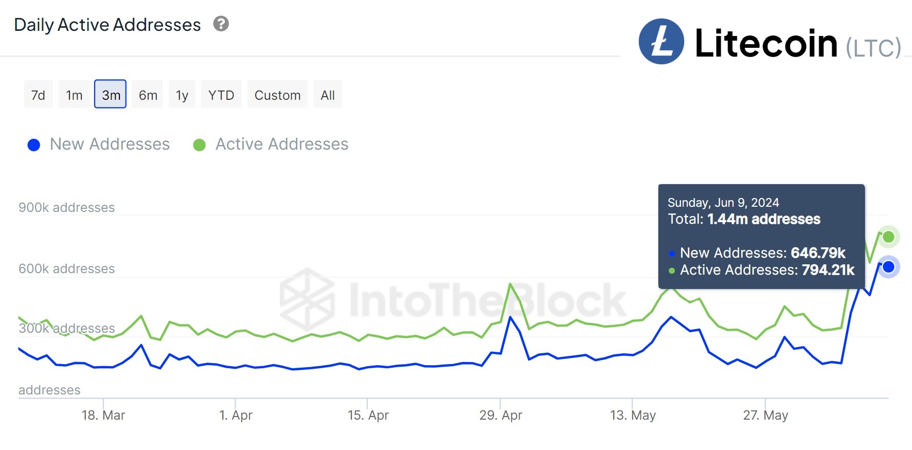912x450 pixels.
Task: Click the '15. Apr' date label
Action: point(368,415)
